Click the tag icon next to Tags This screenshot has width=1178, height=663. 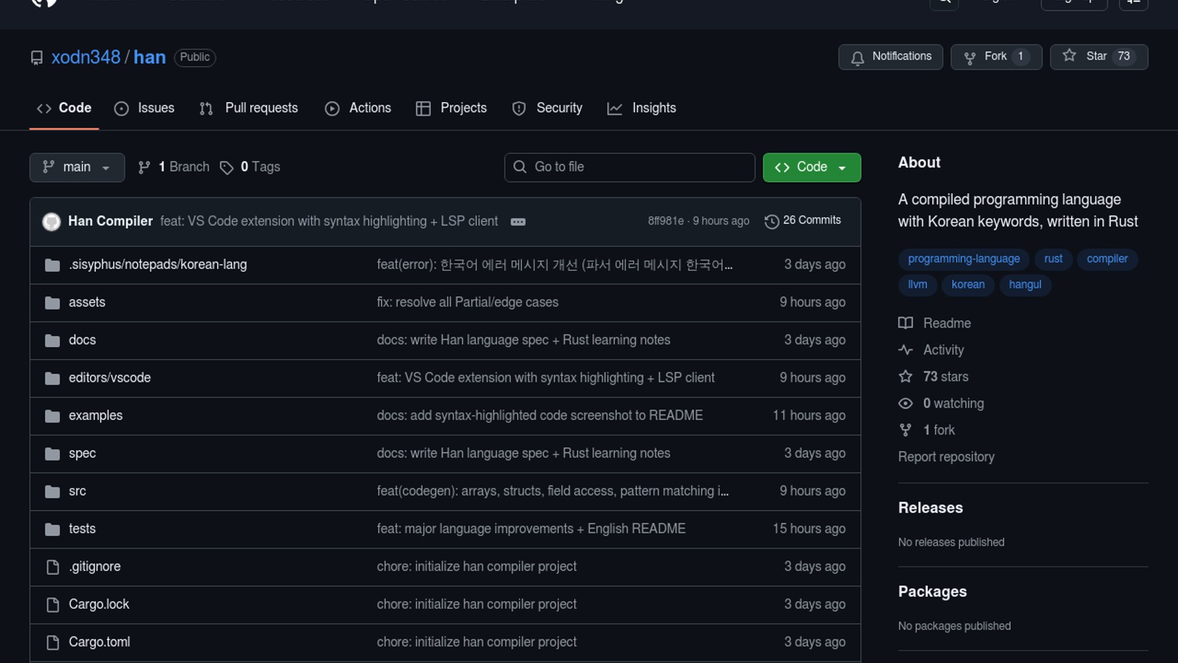(x=226, y=168)
